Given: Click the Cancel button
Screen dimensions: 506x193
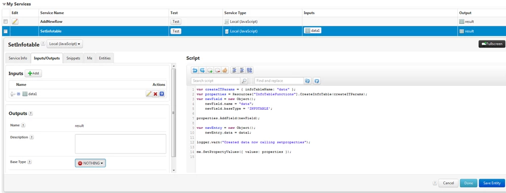Looking at the screenshot, I should point(448,183).
